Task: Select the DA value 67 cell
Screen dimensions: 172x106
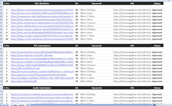Action: [77, 26]
